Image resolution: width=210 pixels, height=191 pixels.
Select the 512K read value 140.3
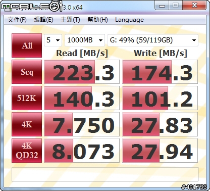(x=82, y=98)
